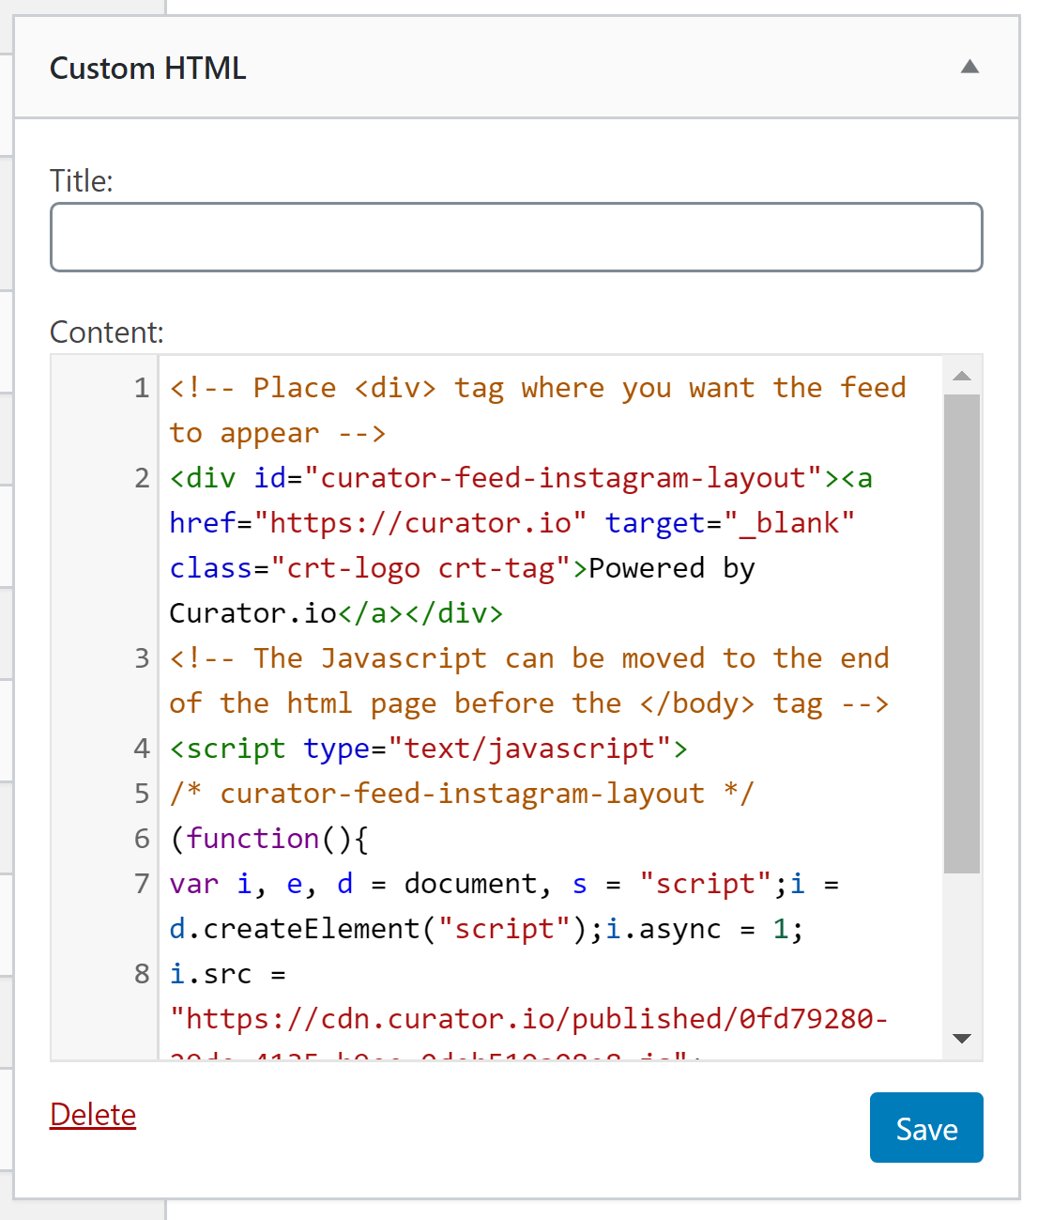
Task: Click the Custom HTML header text
Action: click(147, 68)
